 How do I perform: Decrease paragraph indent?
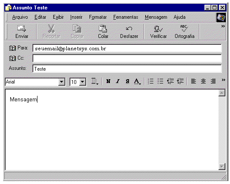[170, 81]
